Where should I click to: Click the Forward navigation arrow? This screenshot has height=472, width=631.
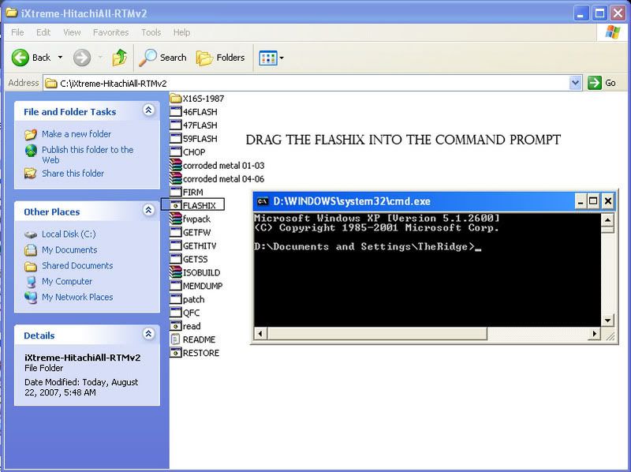click(82, 58)
